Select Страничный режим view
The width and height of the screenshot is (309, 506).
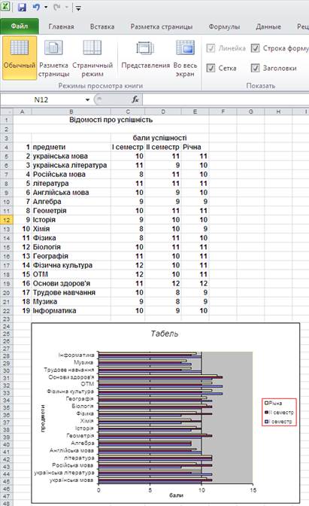pyautogui.click(x=92, y=58)
